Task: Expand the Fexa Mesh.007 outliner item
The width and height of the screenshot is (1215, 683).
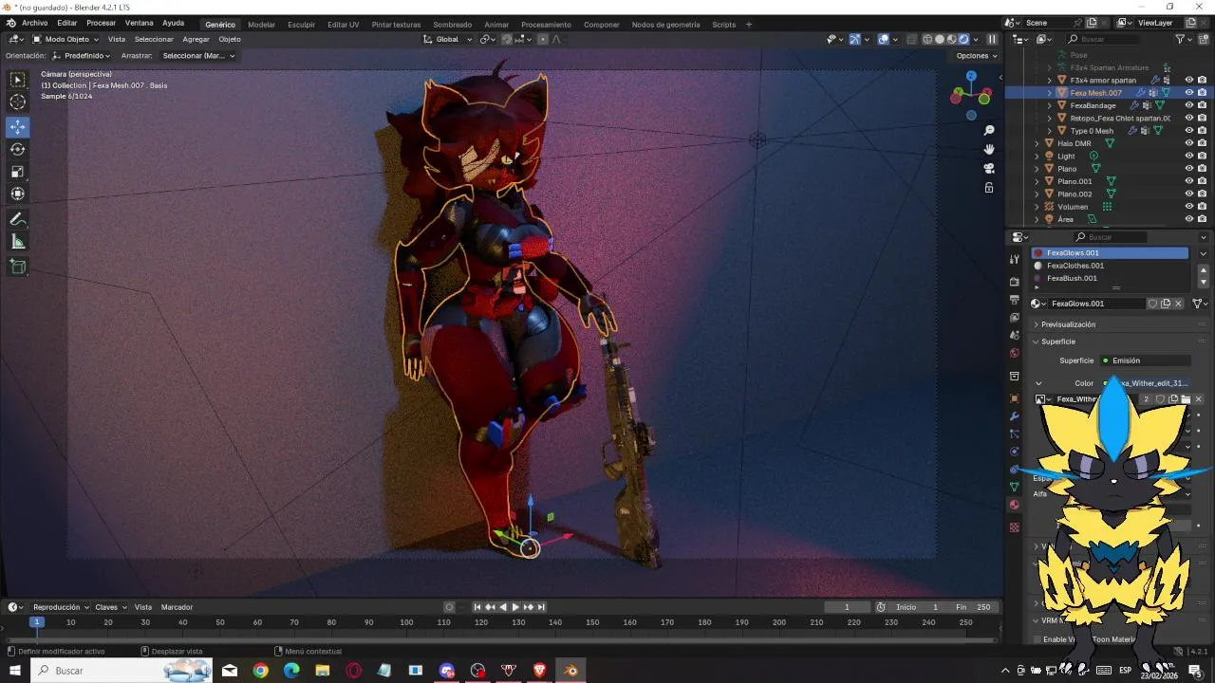Action: 1049,93
